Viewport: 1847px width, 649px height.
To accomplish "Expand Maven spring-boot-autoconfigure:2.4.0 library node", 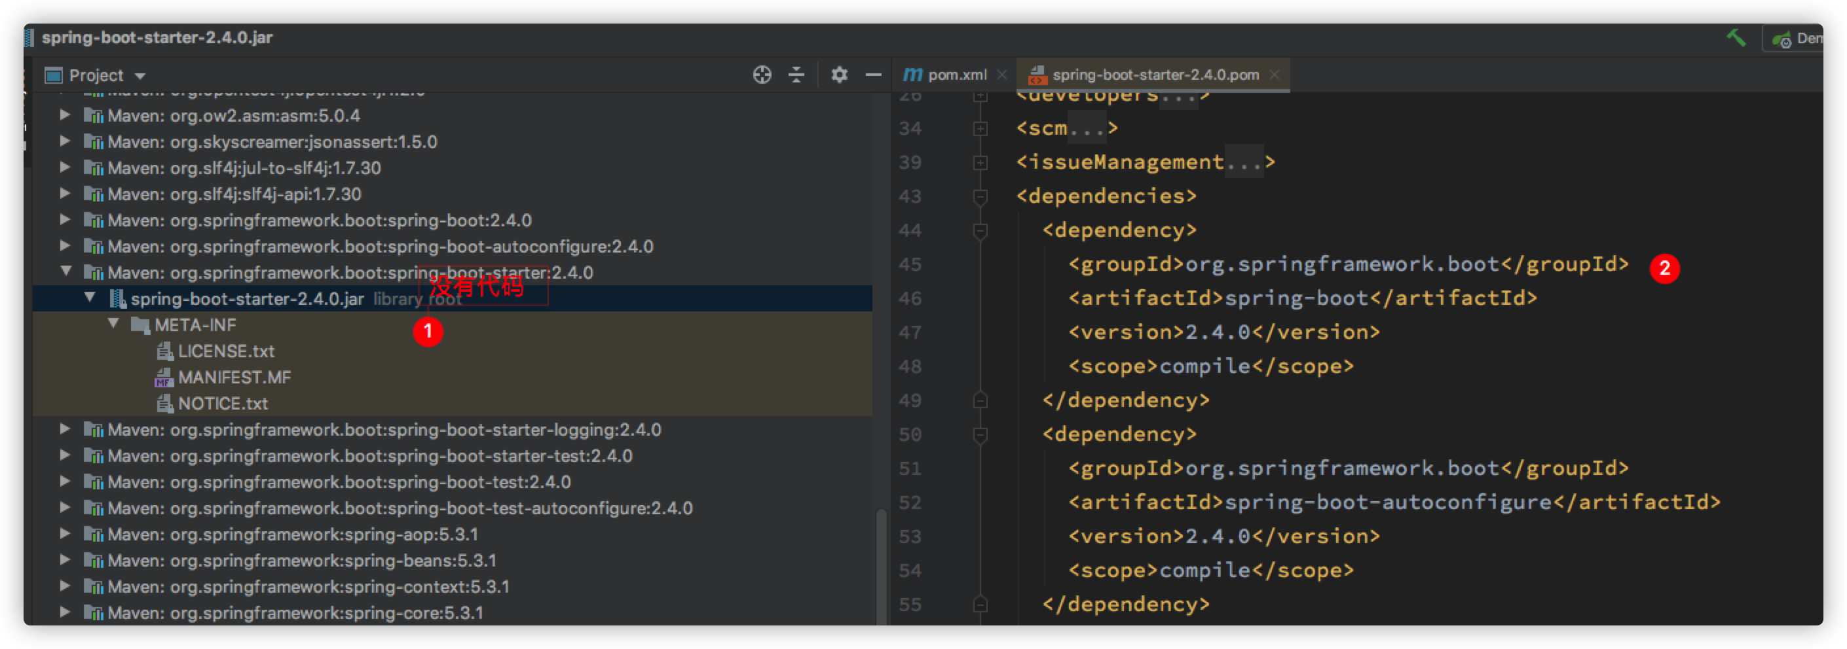I will coord(65,246).
